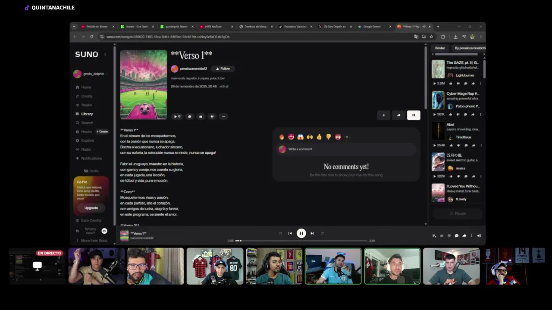Open Explore in the sidebar
This screenshot has height=310, width=552.
85,140
